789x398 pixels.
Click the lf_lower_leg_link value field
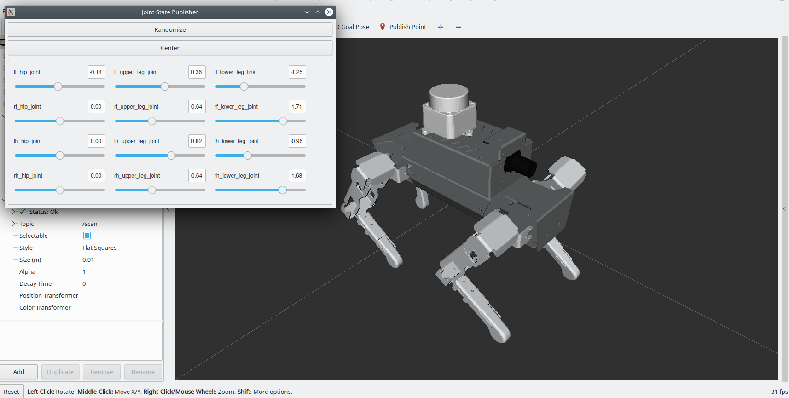[x=297, y=72]
